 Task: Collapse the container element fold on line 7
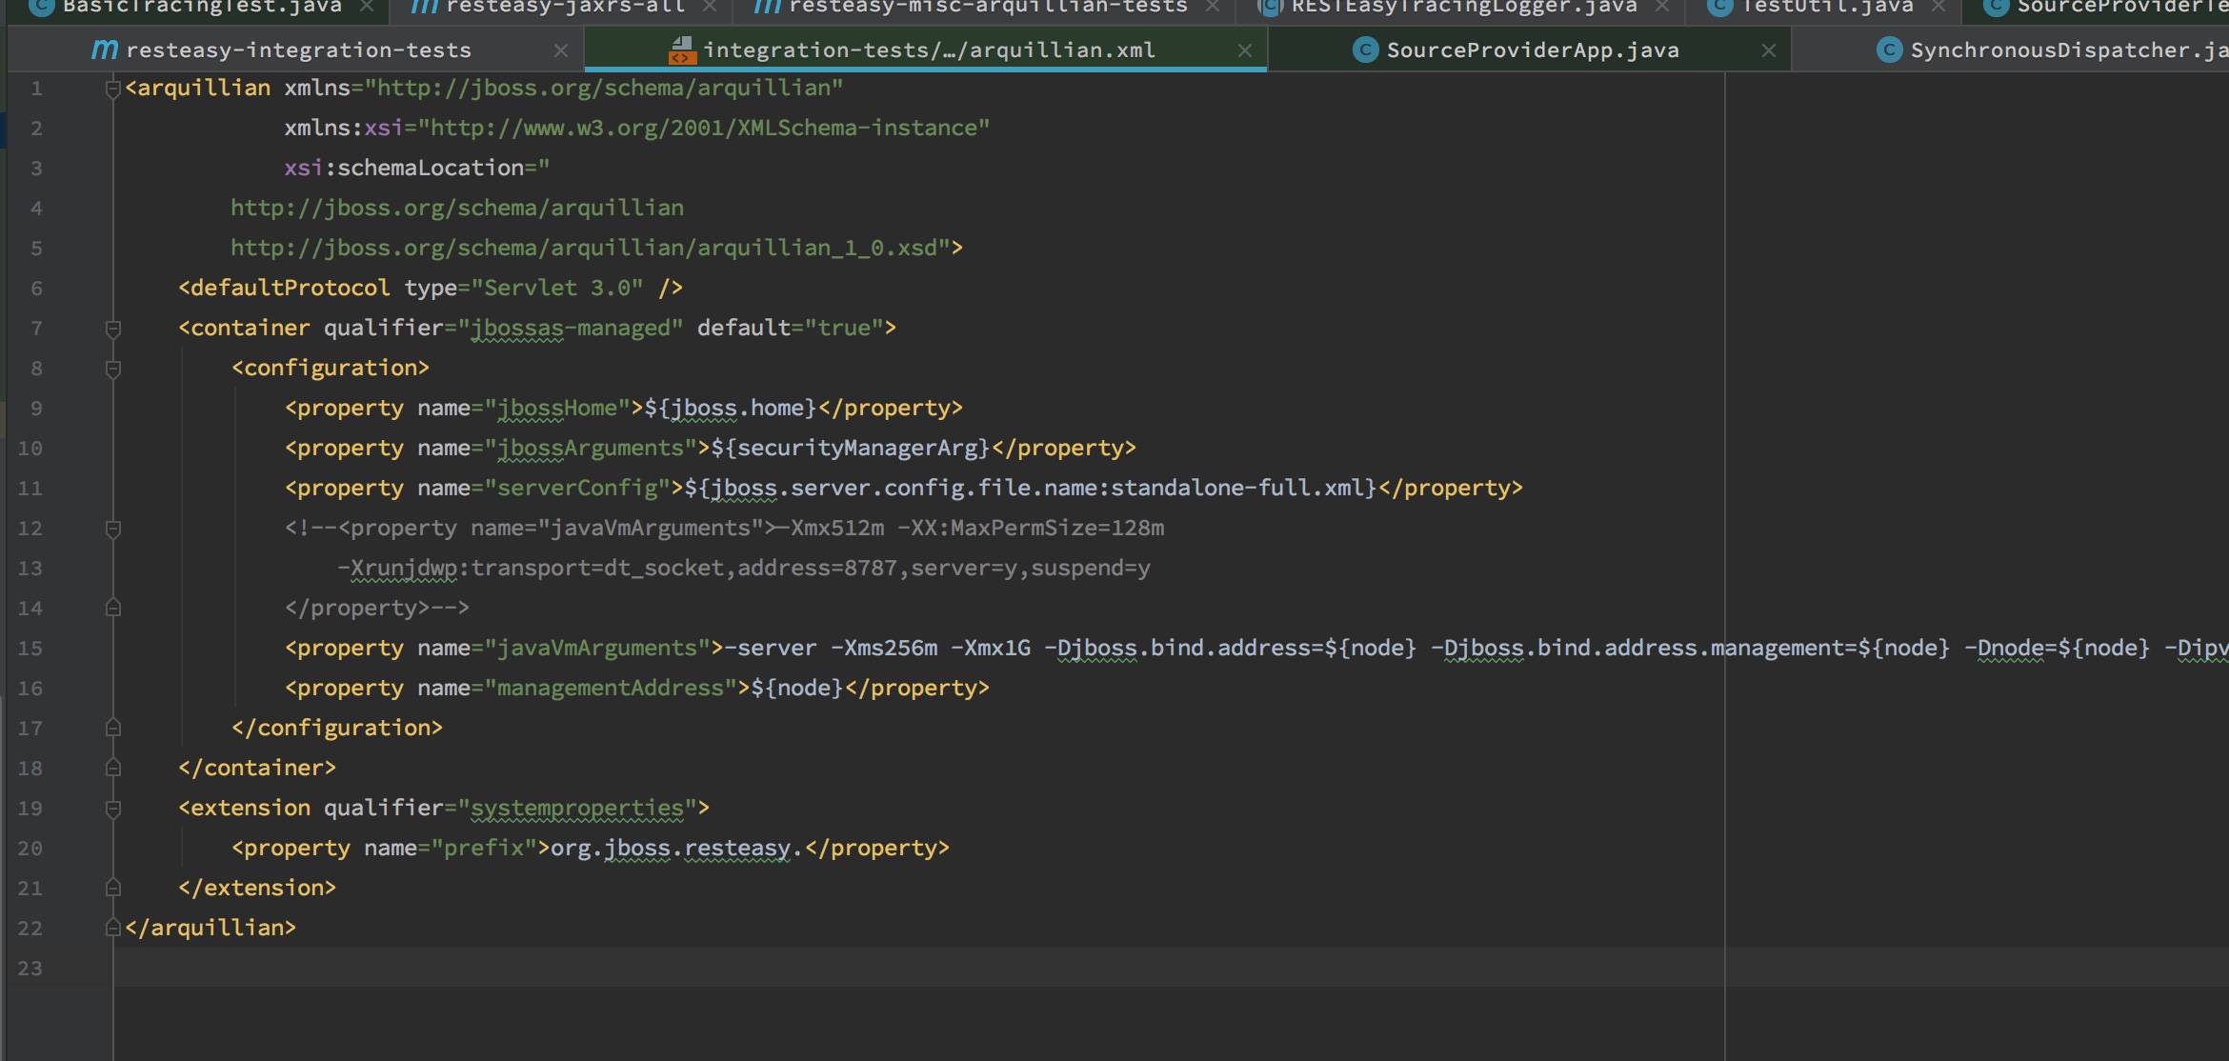tap(112, 329)
